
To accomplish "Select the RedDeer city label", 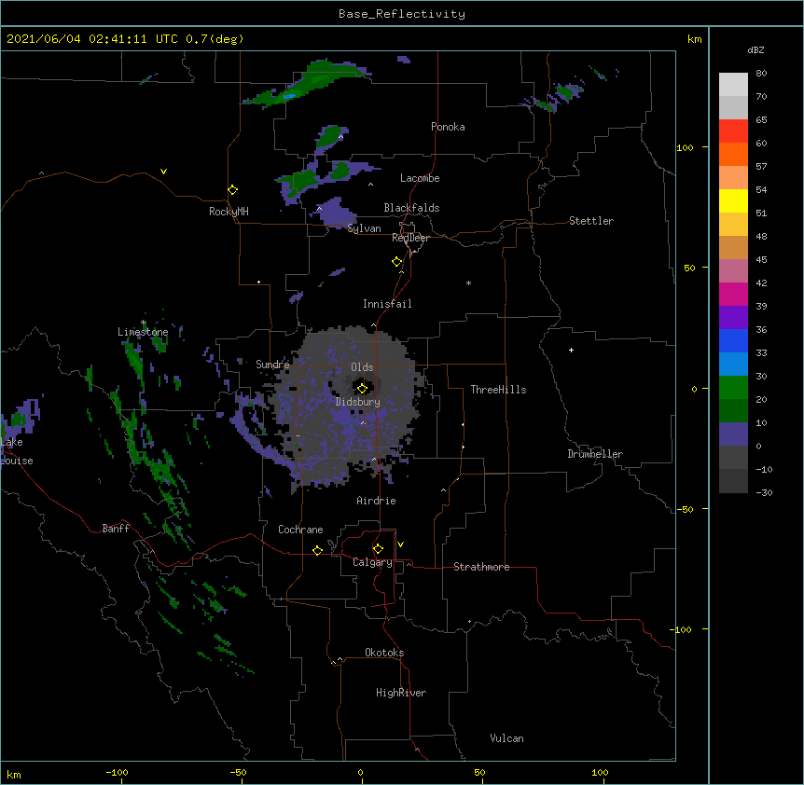I will pos(410,238).
